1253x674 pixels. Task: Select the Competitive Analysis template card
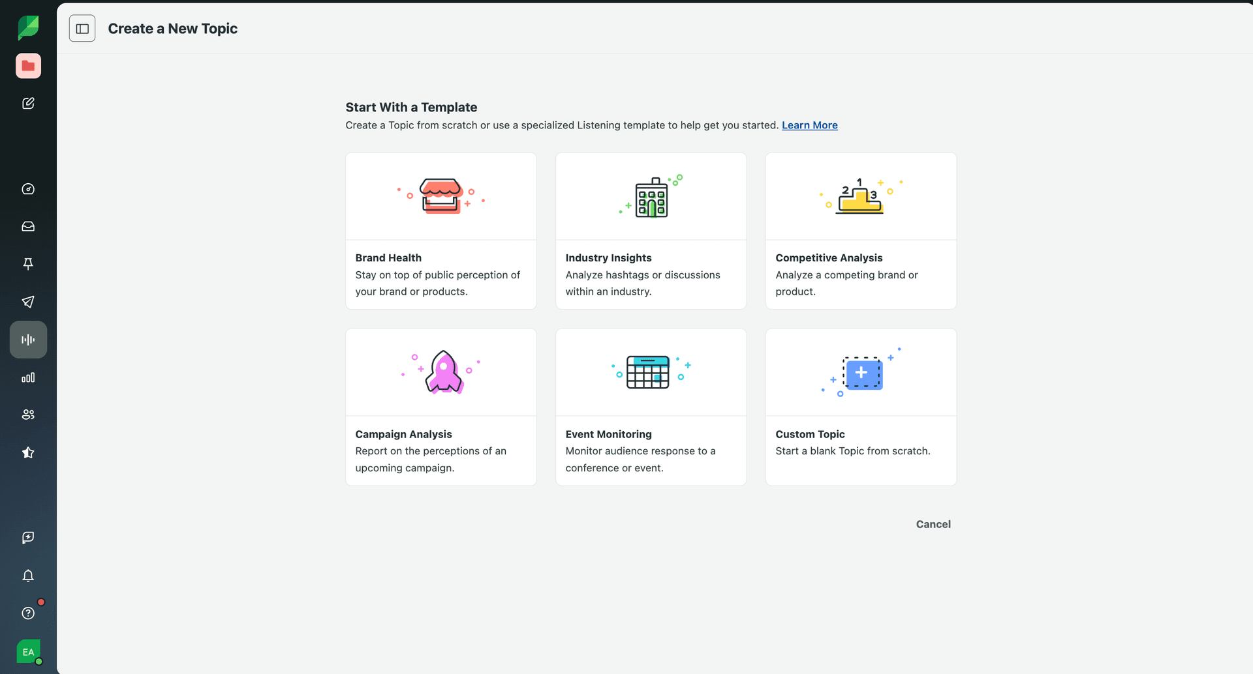pos(861,231)
